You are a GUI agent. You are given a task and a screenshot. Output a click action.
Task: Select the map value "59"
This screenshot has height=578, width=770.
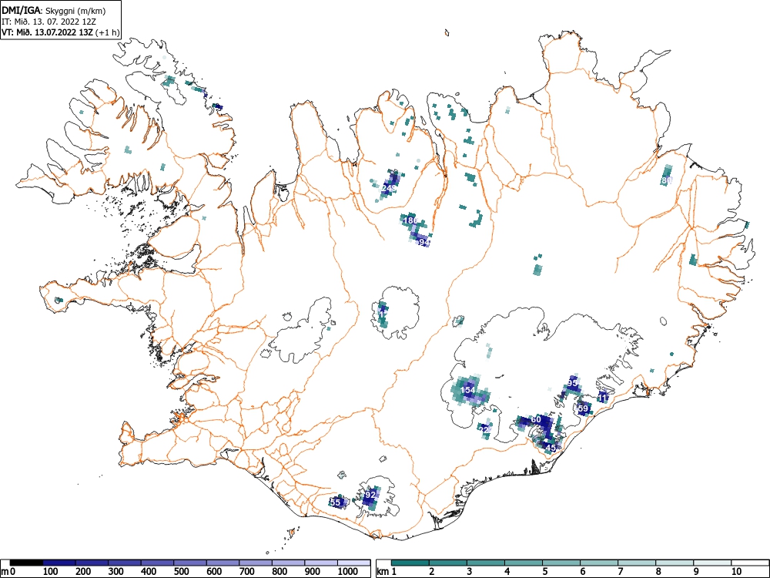pos(584,408)
